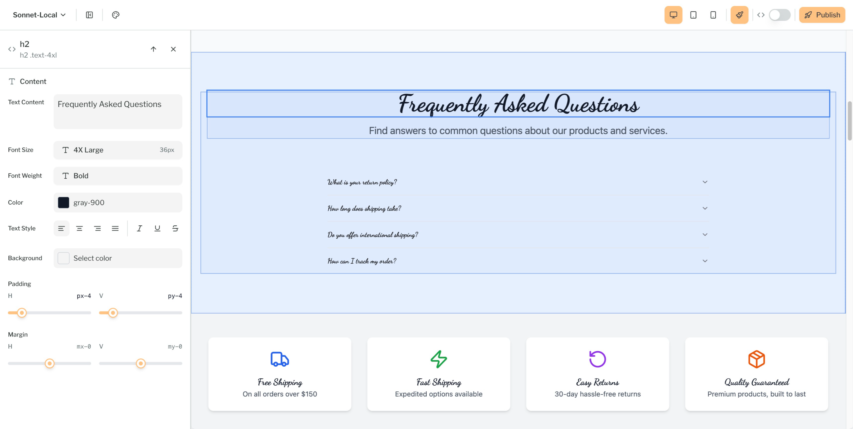Open the Font Weight selector showing Bold
Image resolution: width=853 pixels, height=429 pixels.
[x=118, y=176]
